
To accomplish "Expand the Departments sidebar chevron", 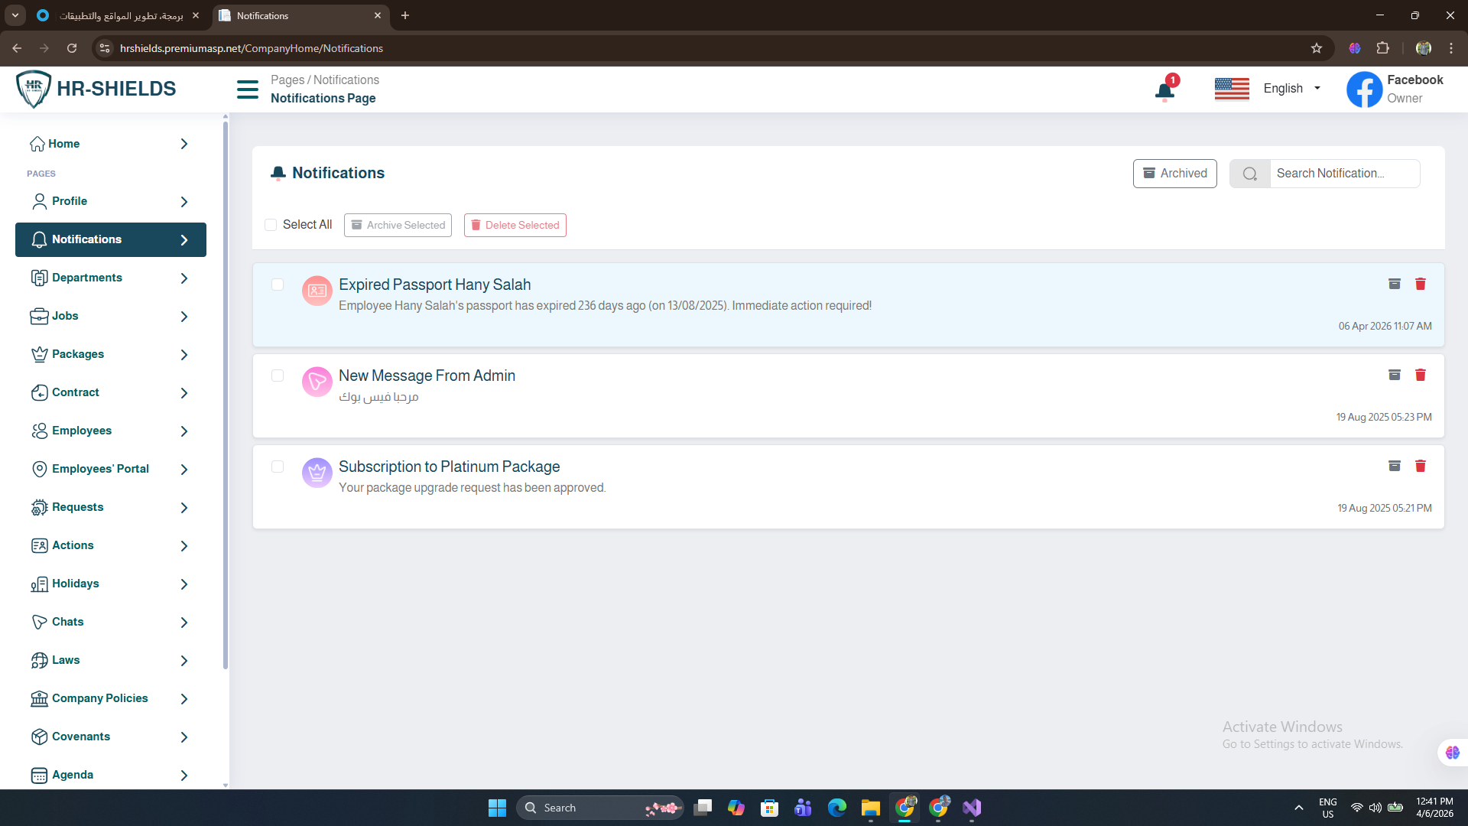I will pos(184,278).
